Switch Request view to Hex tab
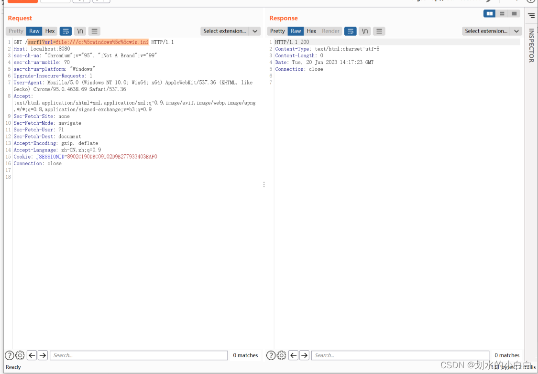The image size is (538, 374). (50, 31)
